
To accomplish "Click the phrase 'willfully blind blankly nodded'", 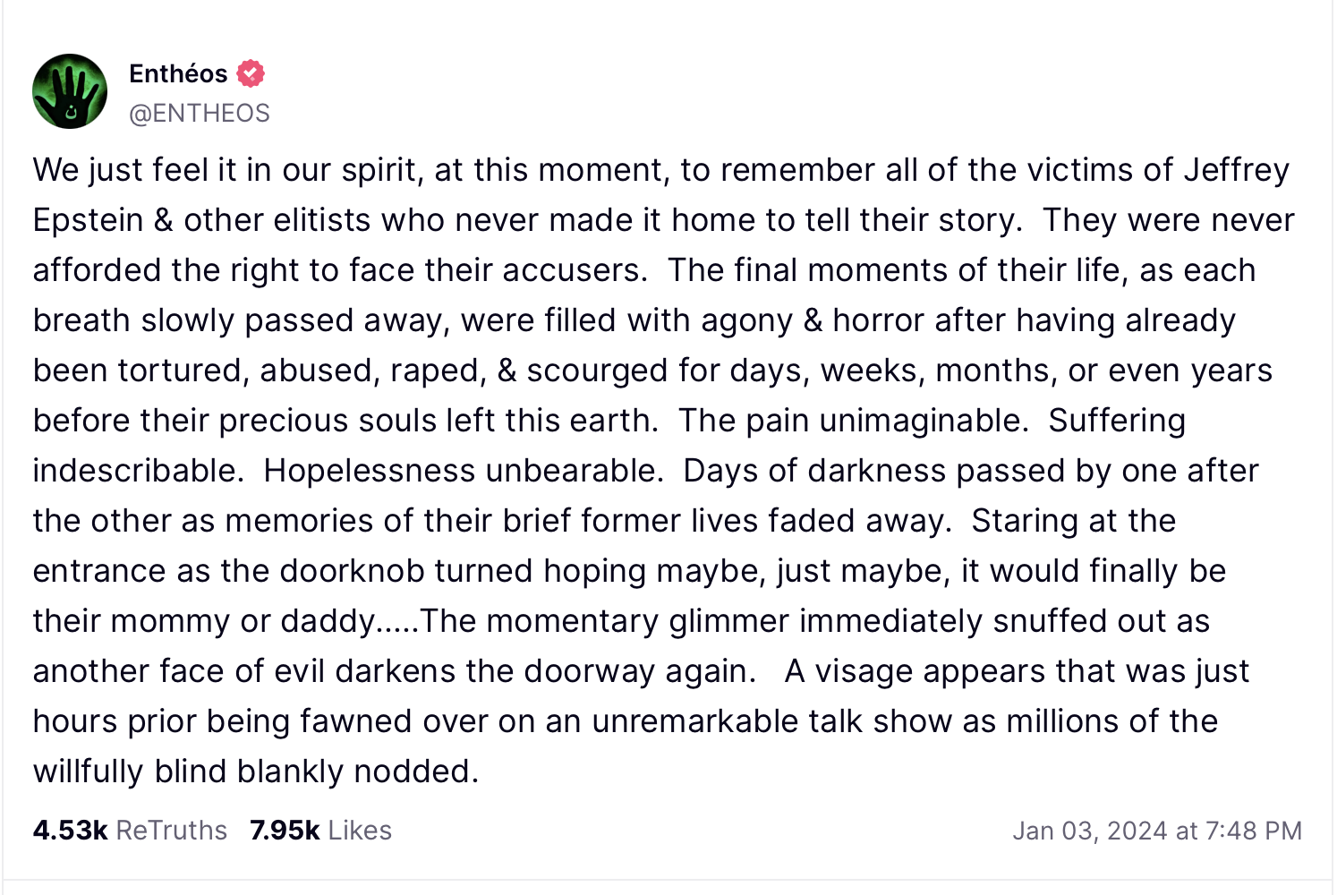I will (255, 771).
